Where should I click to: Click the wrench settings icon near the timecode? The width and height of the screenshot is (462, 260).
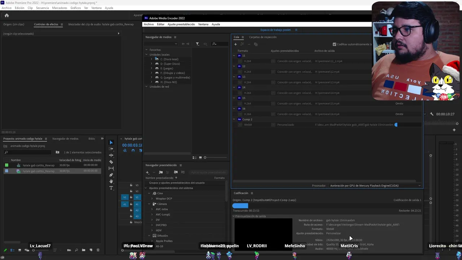[x=432, y=114]
